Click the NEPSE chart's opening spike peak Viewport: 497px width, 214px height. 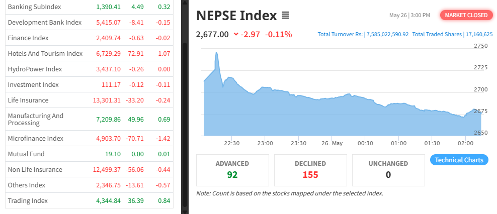pos(216,52)
